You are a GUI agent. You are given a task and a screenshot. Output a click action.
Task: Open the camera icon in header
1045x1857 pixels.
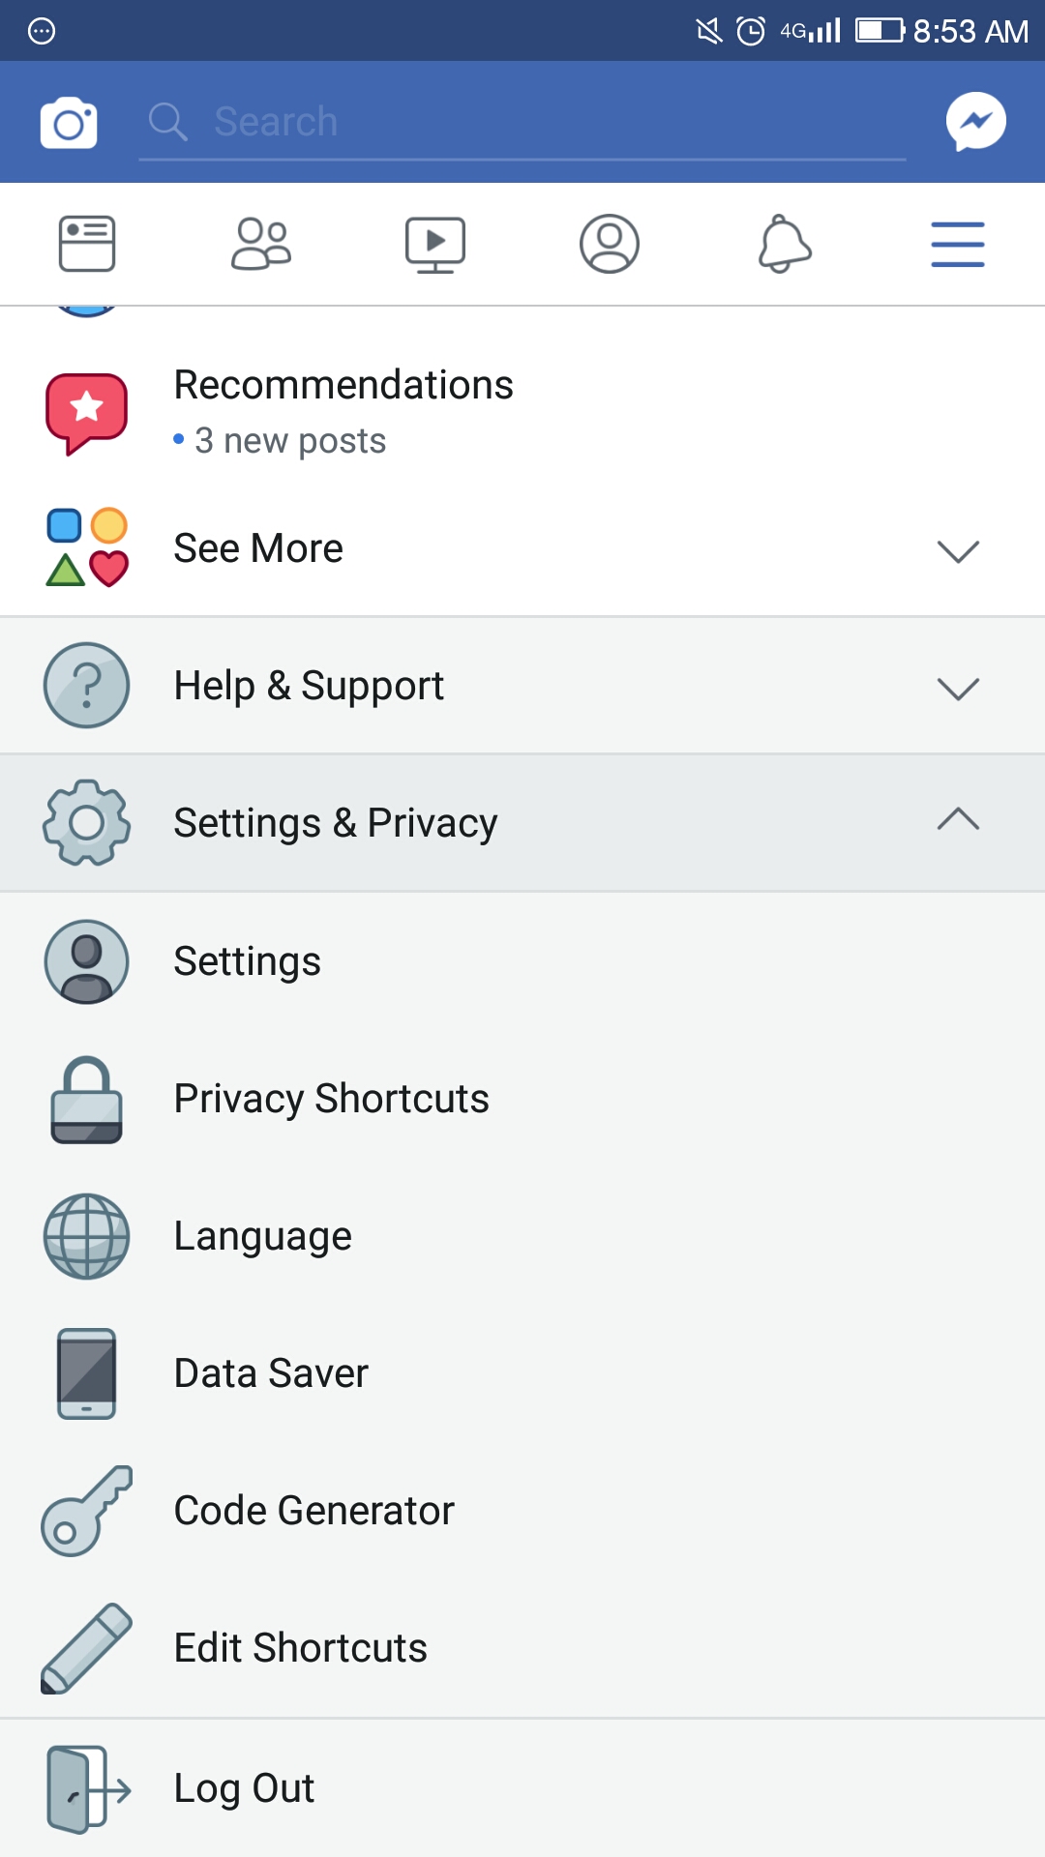(x=69, y=123)
